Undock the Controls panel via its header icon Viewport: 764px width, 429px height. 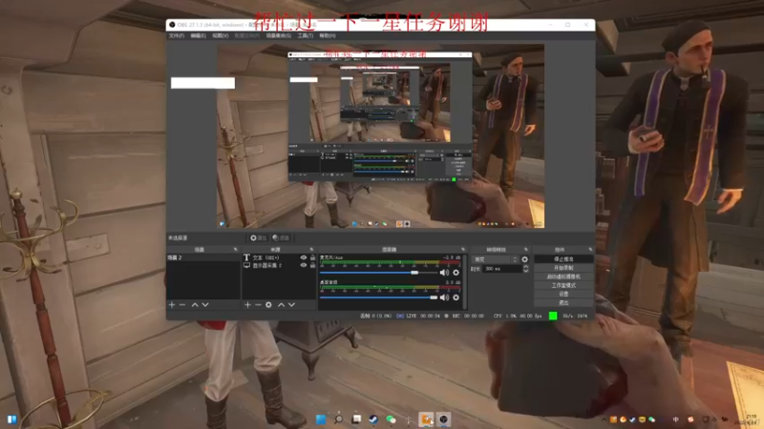(590, 250)
